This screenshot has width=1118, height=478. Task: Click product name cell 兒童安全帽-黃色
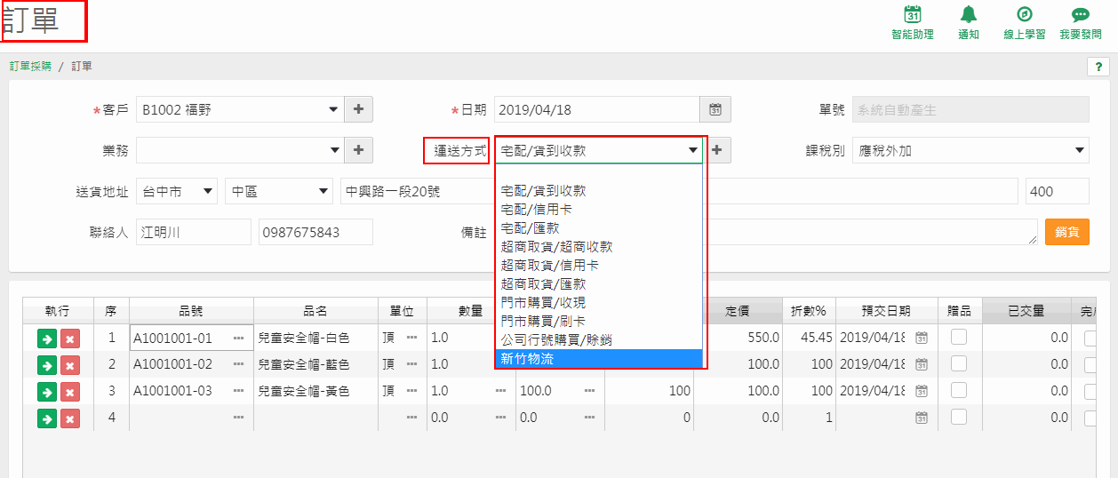tap(315, 391)
